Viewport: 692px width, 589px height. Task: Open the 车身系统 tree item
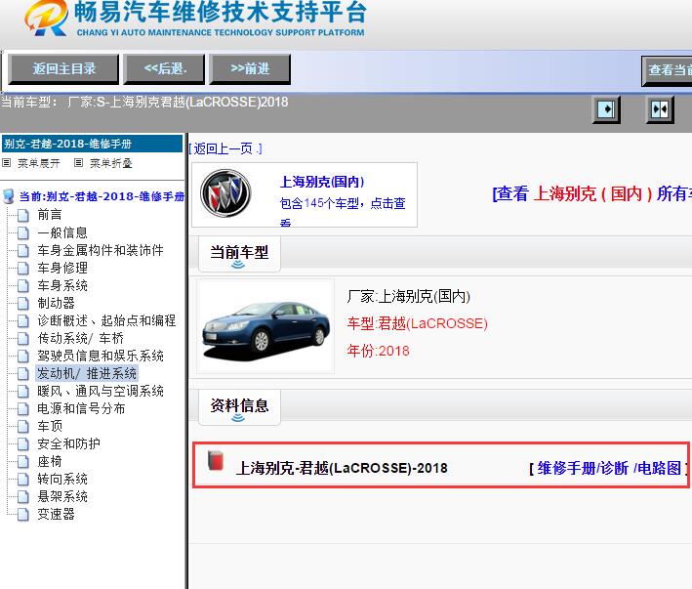(x=62, y=285)
